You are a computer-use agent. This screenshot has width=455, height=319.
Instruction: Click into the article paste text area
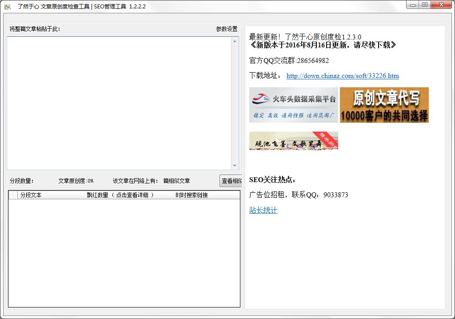coord(119,103)
